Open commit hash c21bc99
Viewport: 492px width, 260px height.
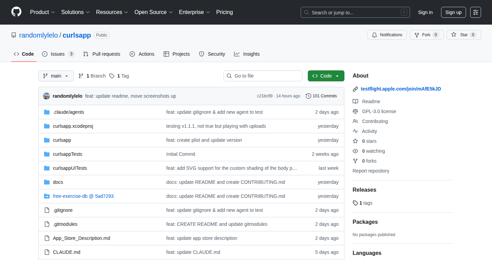(x=265, y=96)
